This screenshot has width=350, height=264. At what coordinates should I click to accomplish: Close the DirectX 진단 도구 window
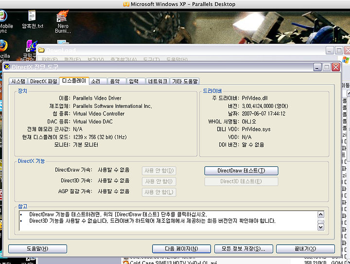coord(336,67)
